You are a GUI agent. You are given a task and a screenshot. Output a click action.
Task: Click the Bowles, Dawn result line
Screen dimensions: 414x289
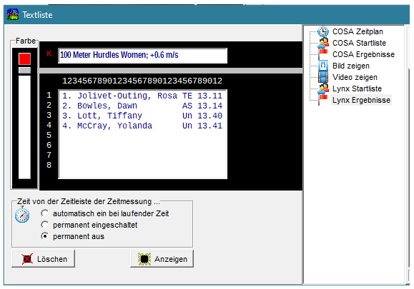pyautogui.click(x=142, y=106)
